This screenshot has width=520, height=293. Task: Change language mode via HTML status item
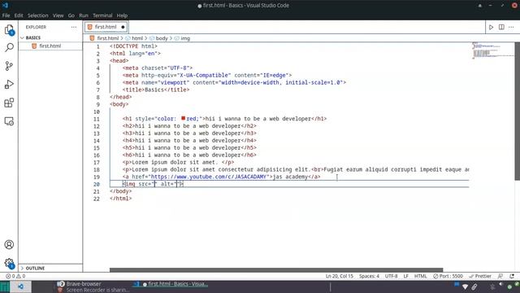pyautogui.click(x=421, y=276)
